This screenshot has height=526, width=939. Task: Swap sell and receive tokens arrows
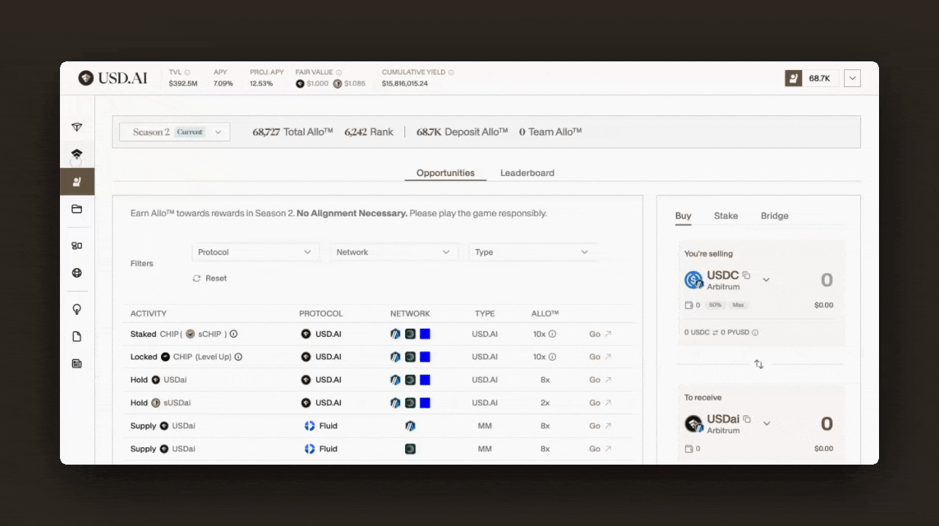[758, 364]
